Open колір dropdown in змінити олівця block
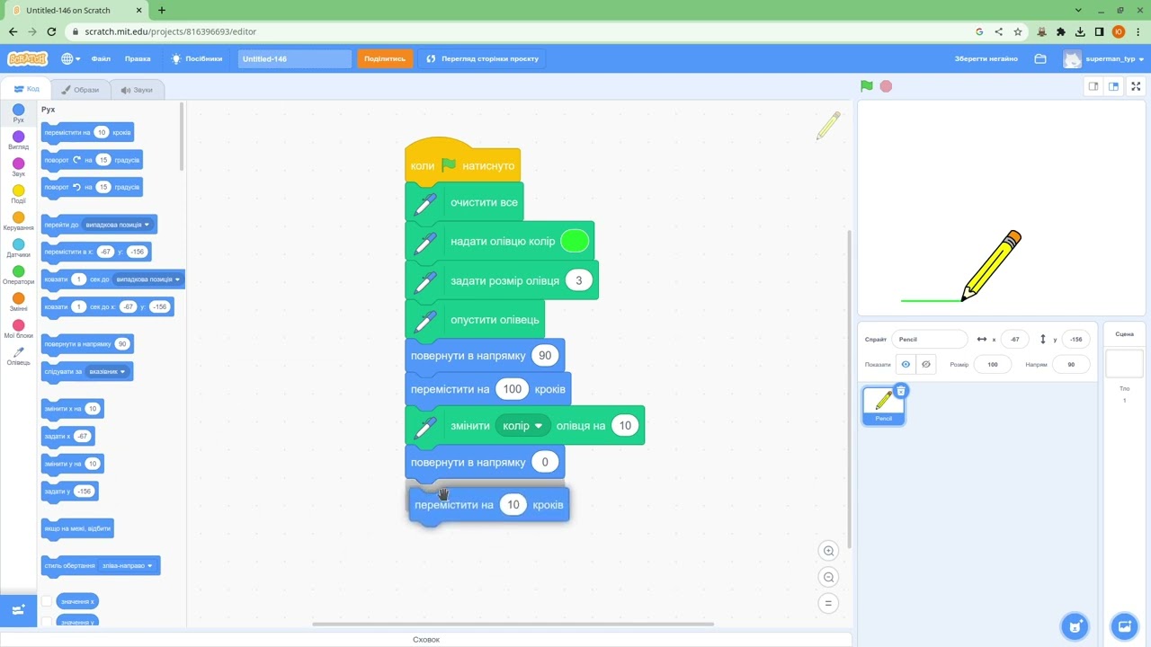The height and width of the screenshot is (647, 1151). click(x=522, y=426)
